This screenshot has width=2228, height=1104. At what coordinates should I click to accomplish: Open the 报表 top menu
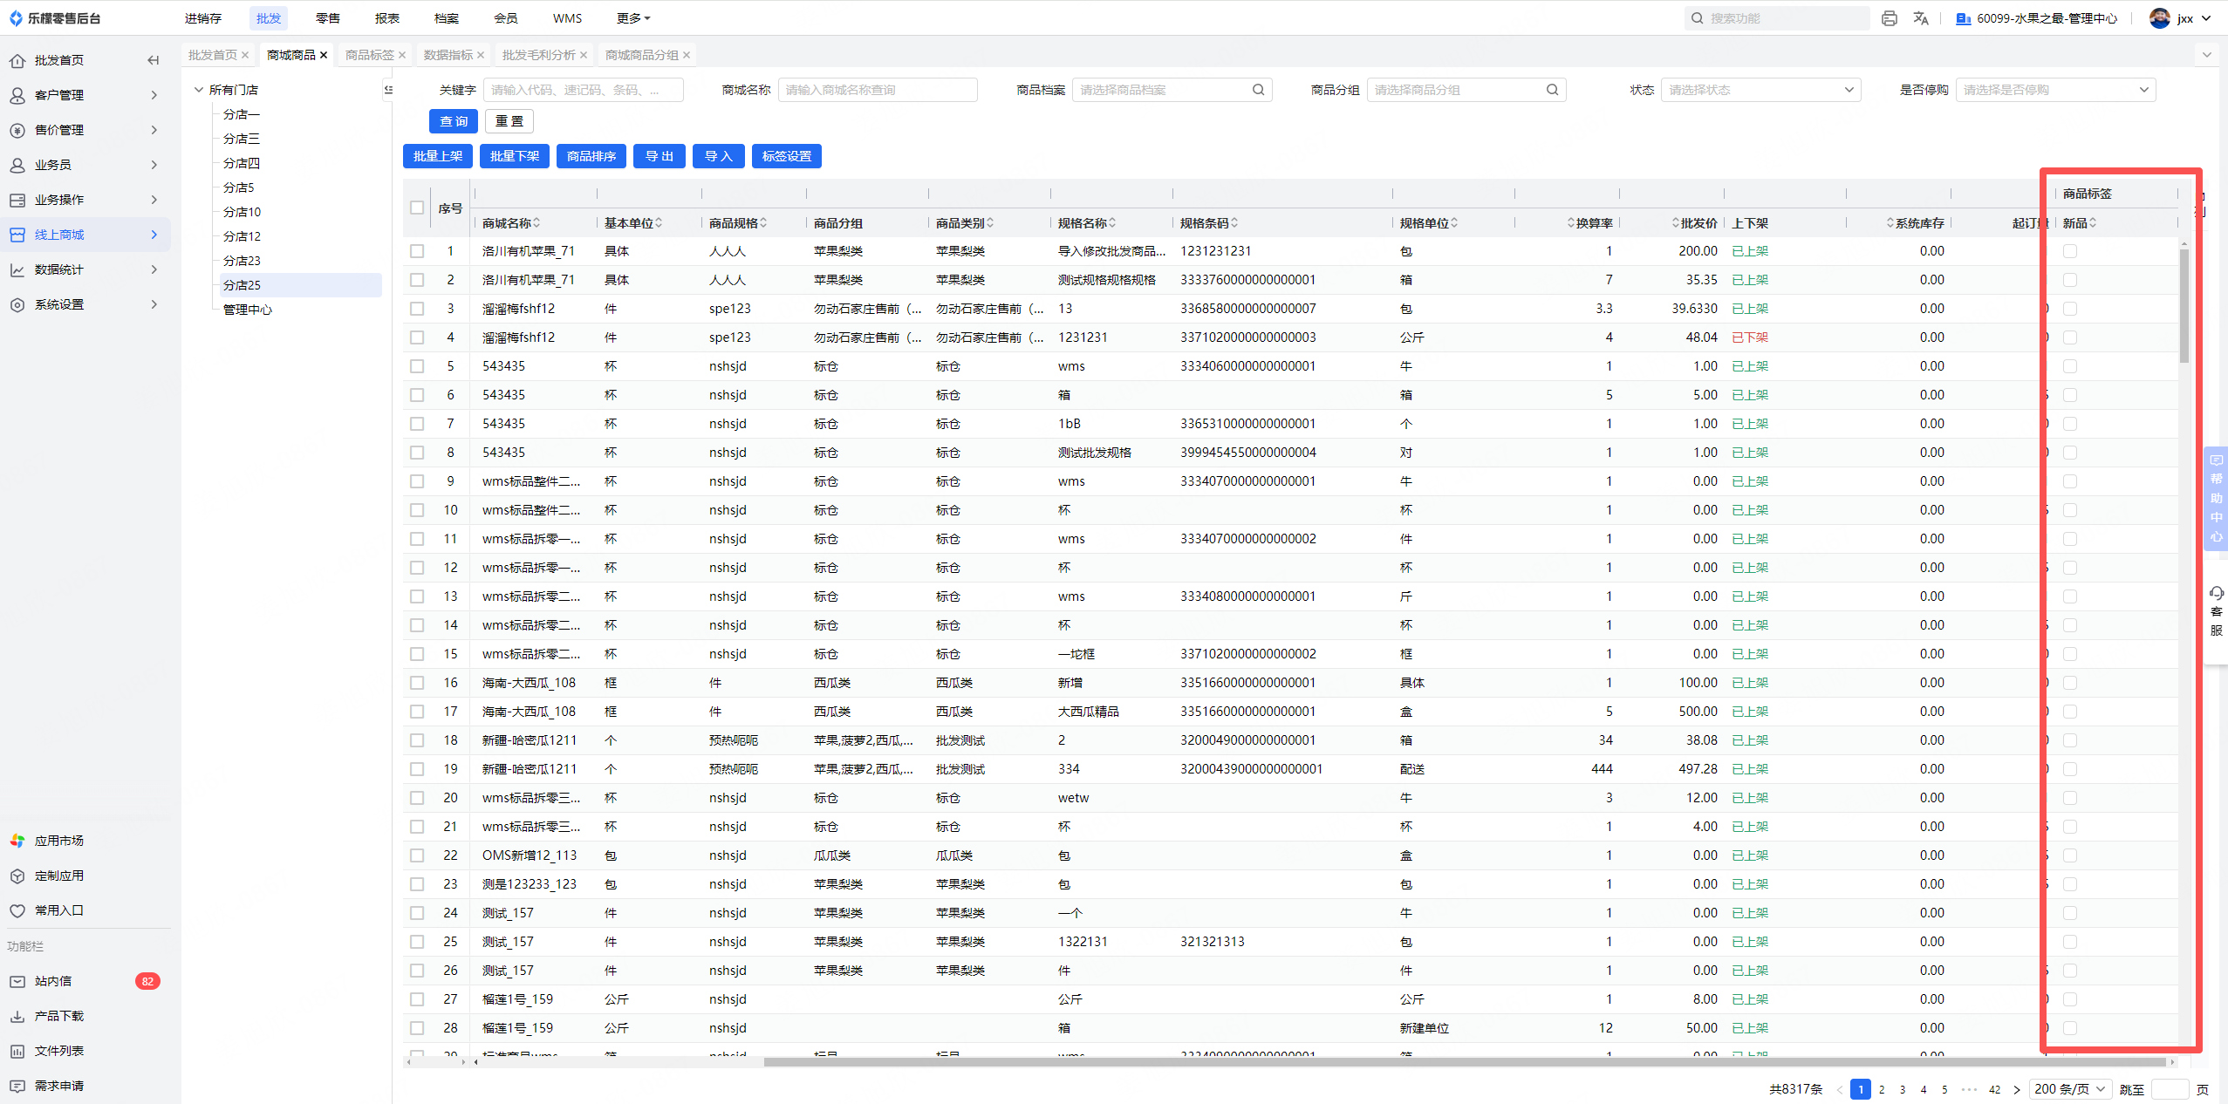tap(386, 18)
